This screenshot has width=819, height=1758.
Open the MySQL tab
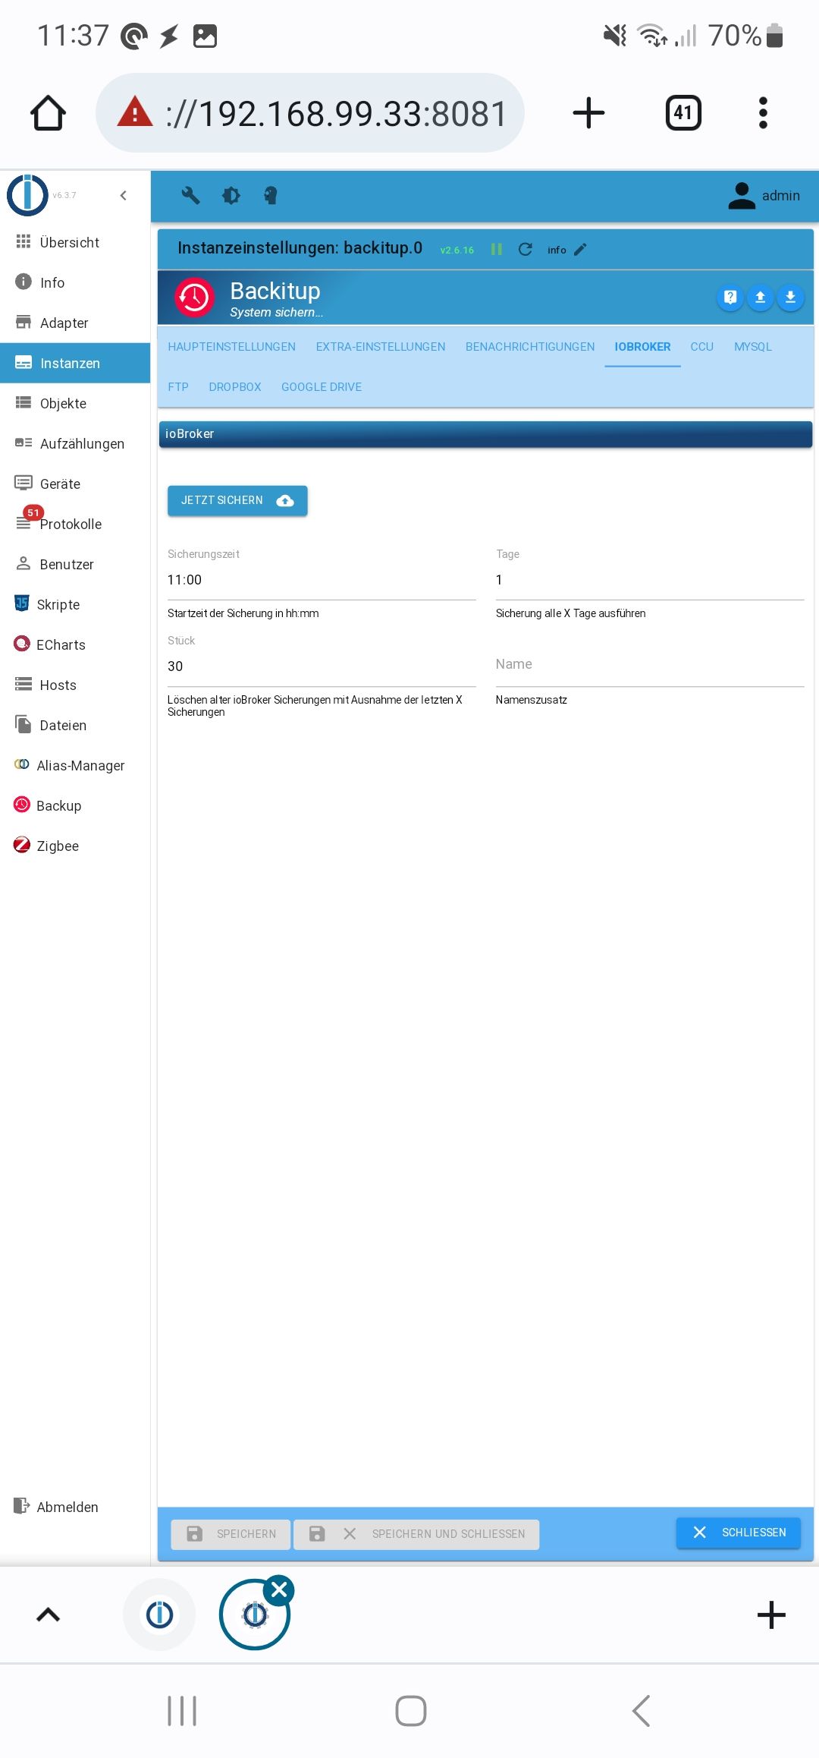[x=753, y=346]
